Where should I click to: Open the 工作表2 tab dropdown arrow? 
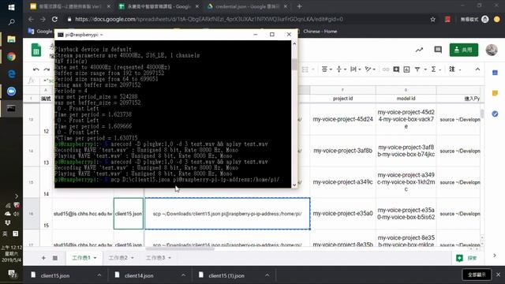[x=133, y=258]
